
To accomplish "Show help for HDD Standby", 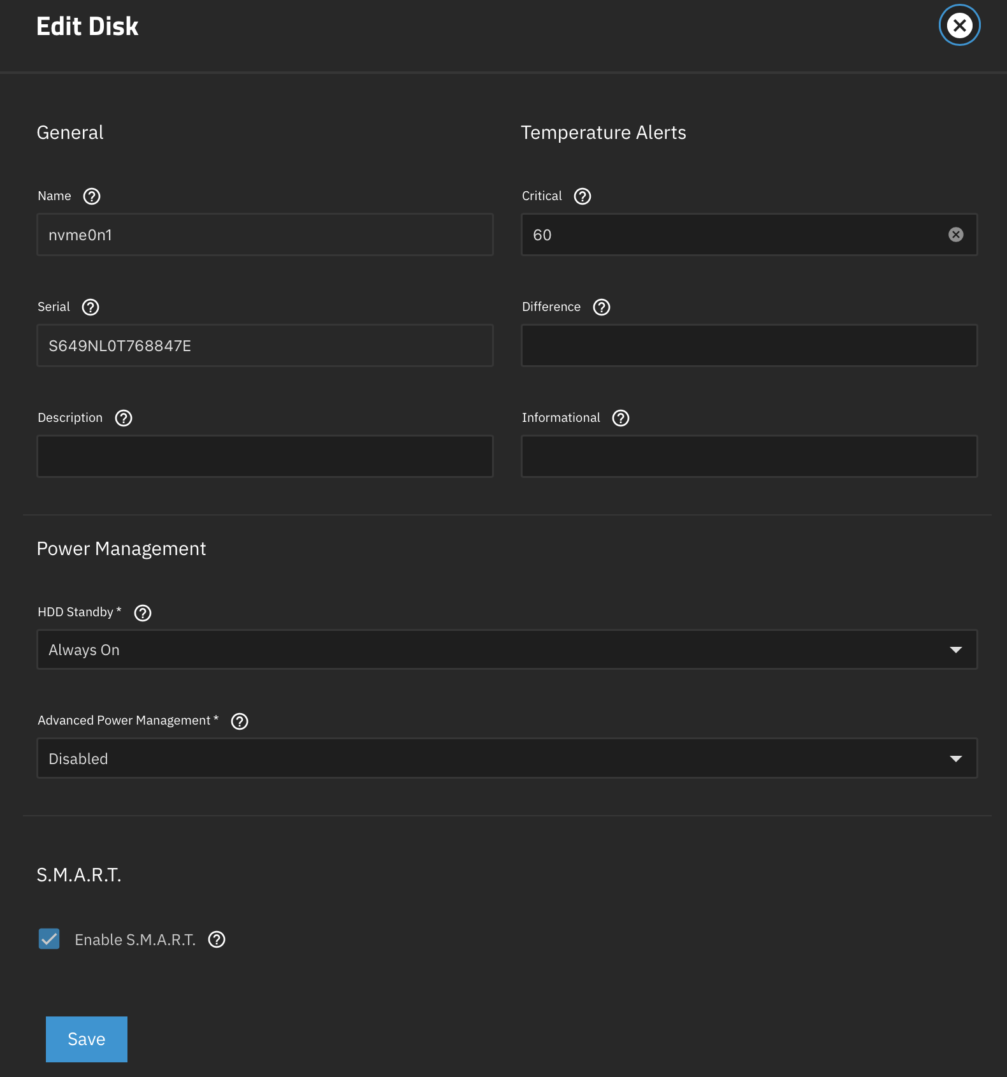I will [143, 613].
